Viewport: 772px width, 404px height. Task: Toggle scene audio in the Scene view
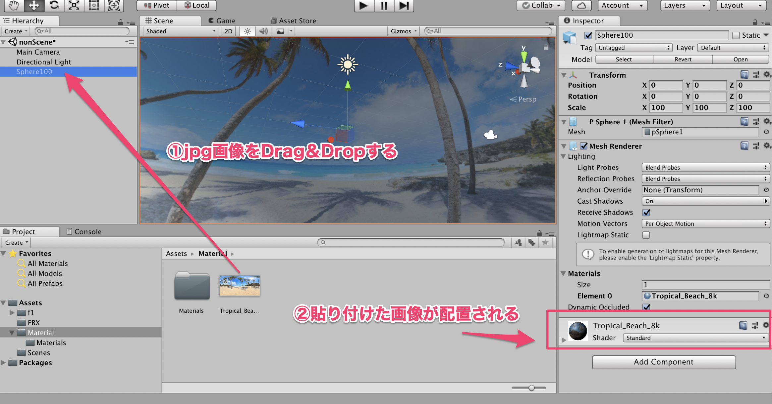tap(263, 31)
